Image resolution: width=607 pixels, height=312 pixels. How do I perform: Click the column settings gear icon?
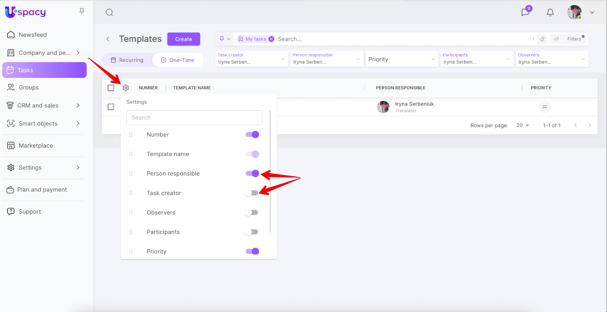point(126,88)
